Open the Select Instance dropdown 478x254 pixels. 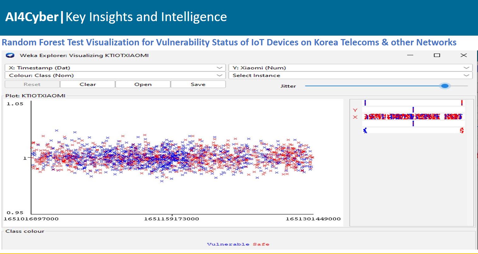click(x=351, y=75)
